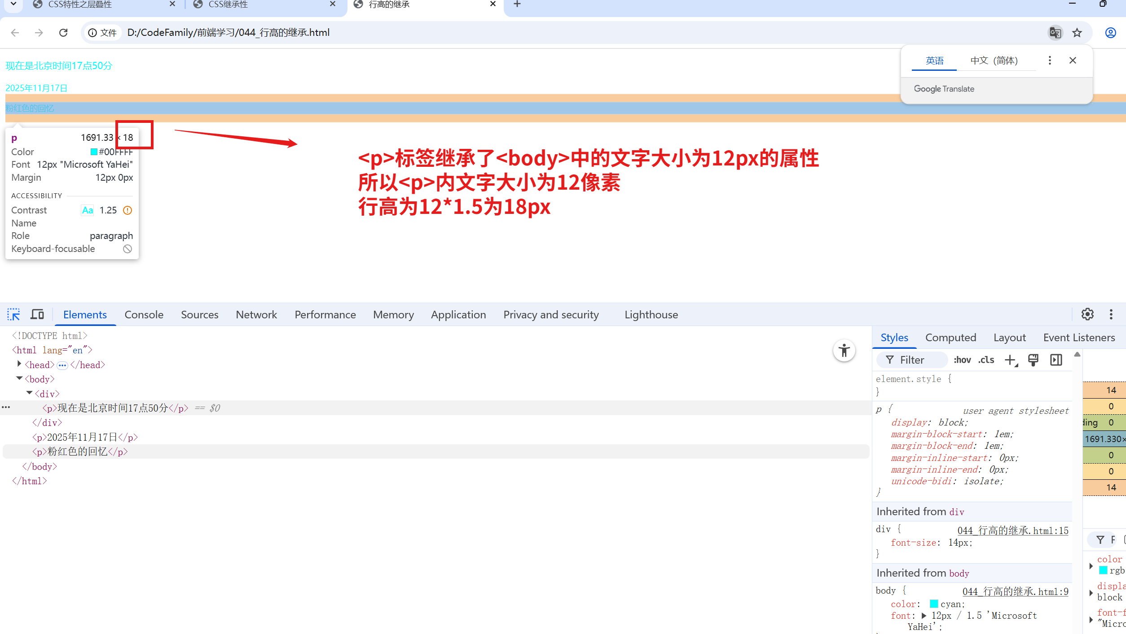Activate the inspect element picker icon
This screenshot has width=1126, height=634.
pos(13,314)
